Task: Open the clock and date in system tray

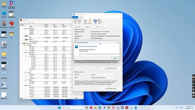Action: pos(188,108)
